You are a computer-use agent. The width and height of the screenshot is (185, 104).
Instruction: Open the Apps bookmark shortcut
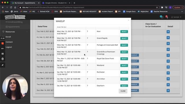tap(5, 12)
